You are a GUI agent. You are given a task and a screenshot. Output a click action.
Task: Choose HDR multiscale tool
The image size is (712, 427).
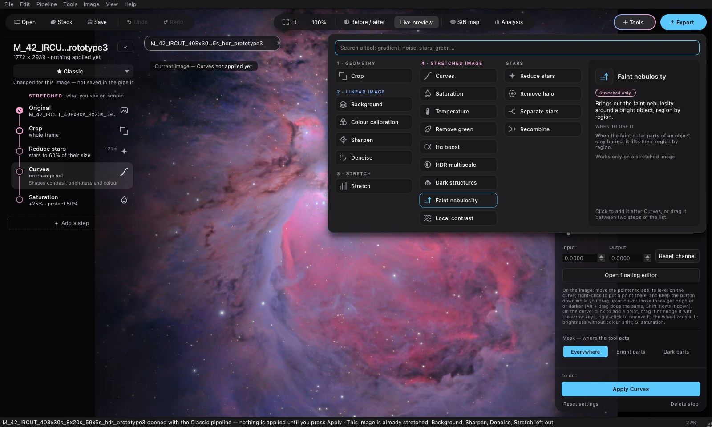click(x=458, y=165)
